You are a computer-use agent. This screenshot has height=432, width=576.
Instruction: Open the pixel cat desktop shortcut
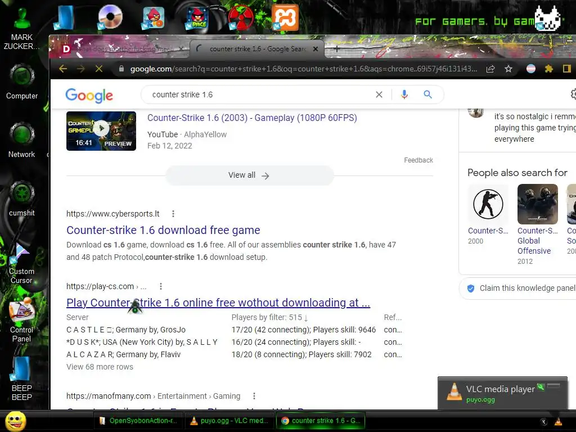547,19
